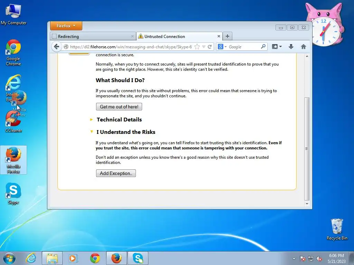Screen dimensions: 354x265
Task: Open the downloads arrow icon
Action: pyautogui.click(x=291, y=47)
